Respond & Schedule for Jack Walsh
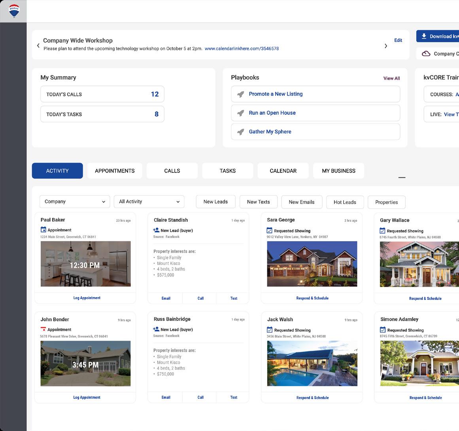Image resolution: width=459 pixels, height=431 pixels. tap(313, 398)
